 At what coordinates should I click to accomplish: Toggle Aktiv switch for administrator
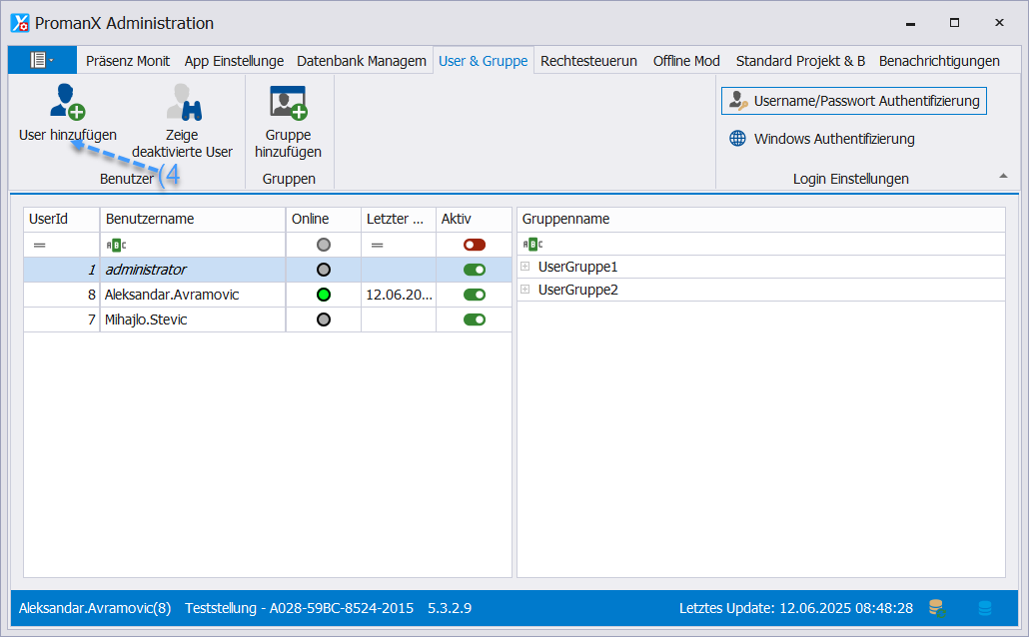475,270
